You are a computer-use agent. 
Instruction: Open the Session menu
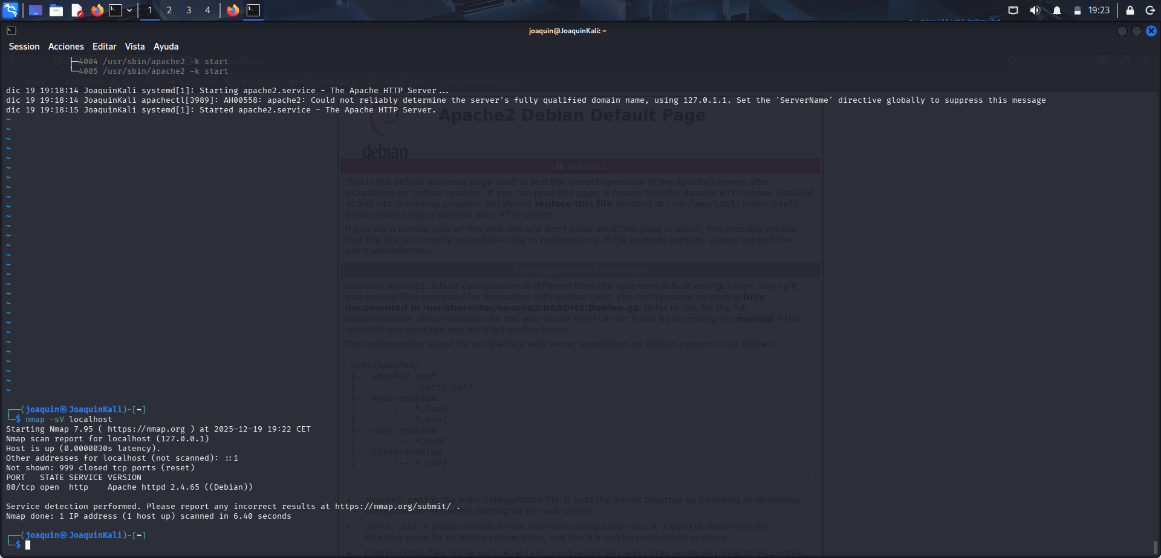pos(24,46)
